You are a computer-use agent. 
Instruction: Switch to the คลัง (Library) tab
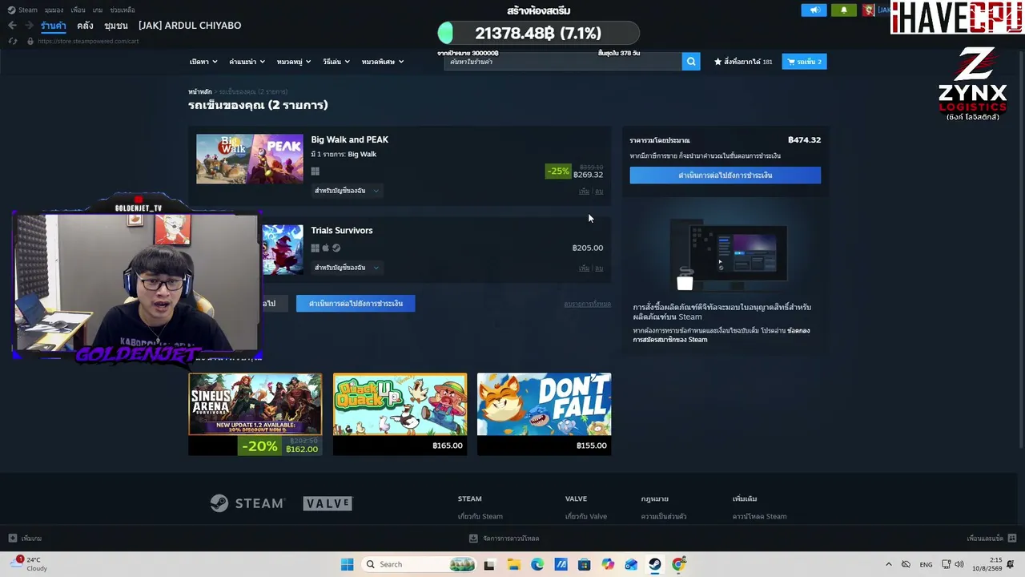click(86, 26)
